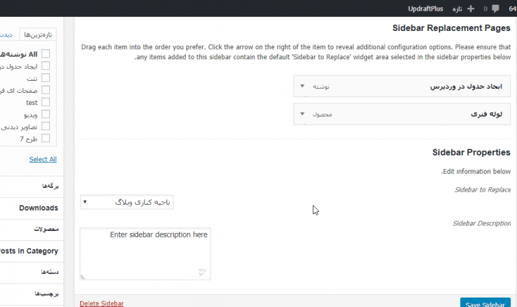Open UpdraftPlus from the admin bar

(x=425, y=9)
